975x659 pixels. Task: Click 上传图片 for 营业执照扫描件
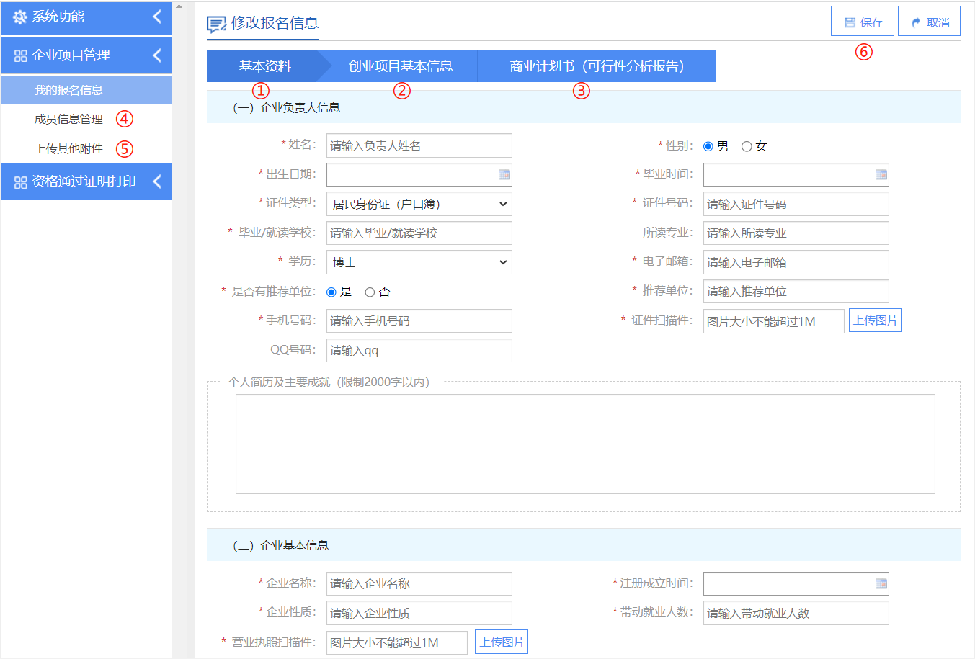point(502,642)
